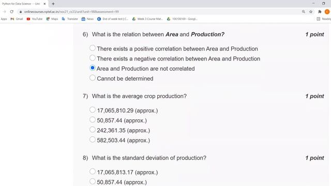Open the News bookmark

(x=87, y=19)
